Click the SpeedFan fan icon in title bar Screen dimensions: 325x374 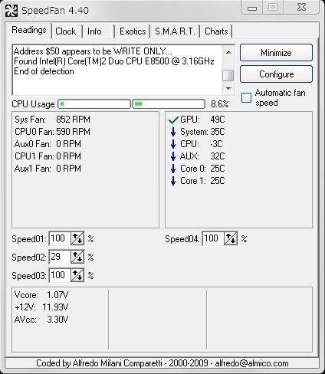click(x=11, y=11)
